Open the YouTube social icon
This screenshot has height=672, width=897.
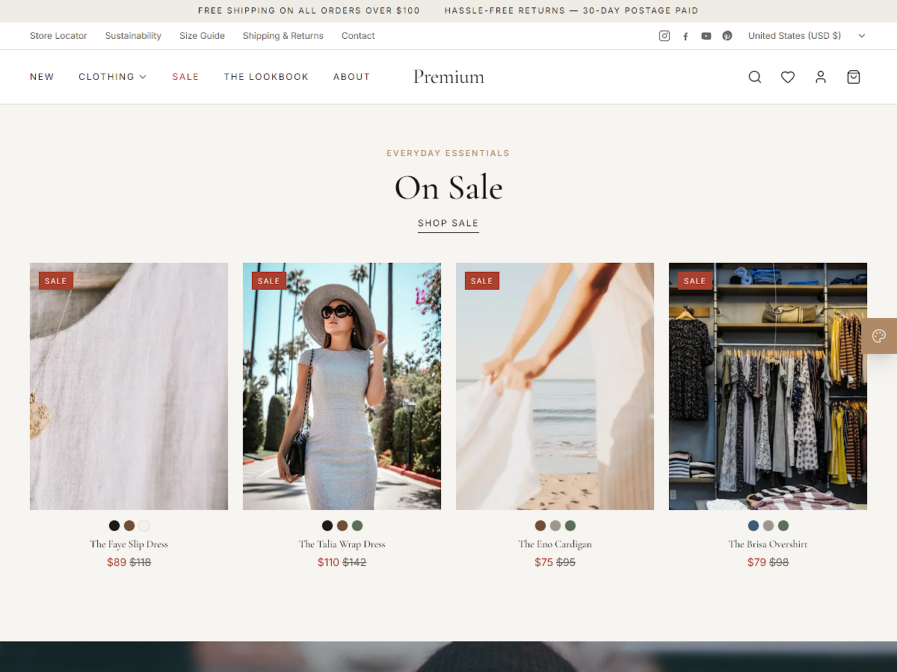706,36
